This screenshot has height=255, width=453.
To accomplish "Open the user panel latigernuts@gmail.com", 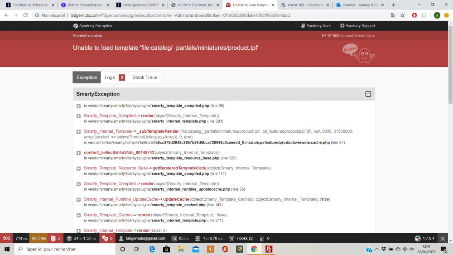I will click(142, 238).
